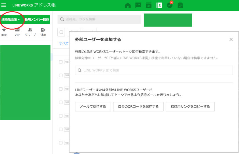The width and height of the screenshot is (239, 154).
Task: Click 招待用リンクをコピーする button
Action: pos(190,107)
